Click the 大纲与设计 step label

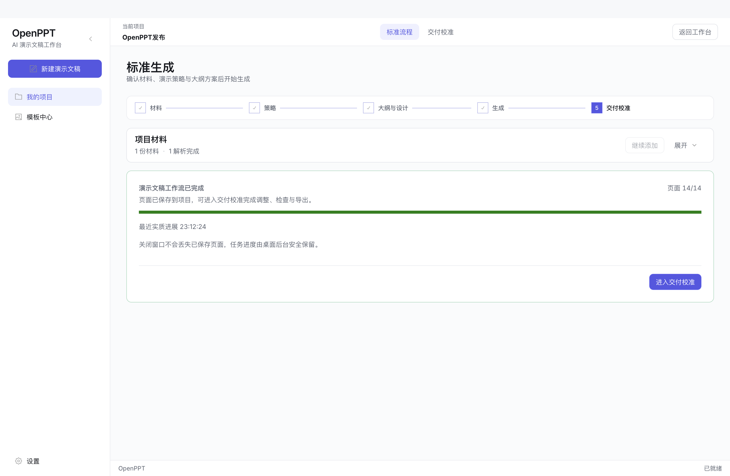click(393, 108)
